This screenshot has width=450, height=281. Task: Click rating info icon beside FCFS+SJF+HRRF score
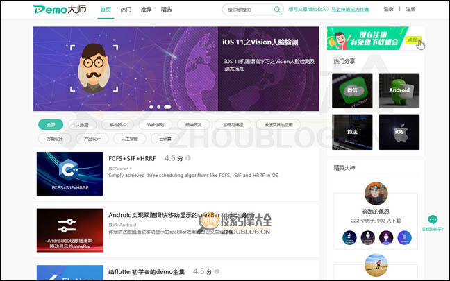coord(188,159)
